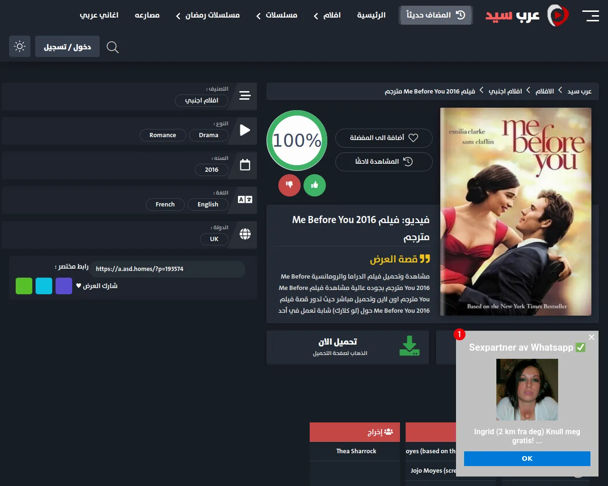Click the Me Before You poster
Screen dimensions: 608x486
tap(516, 212)
